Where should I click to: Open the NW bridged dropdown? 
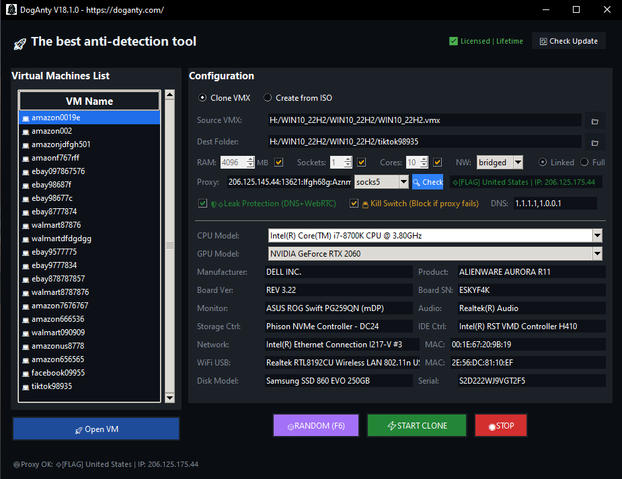click(x=518, y=162)
